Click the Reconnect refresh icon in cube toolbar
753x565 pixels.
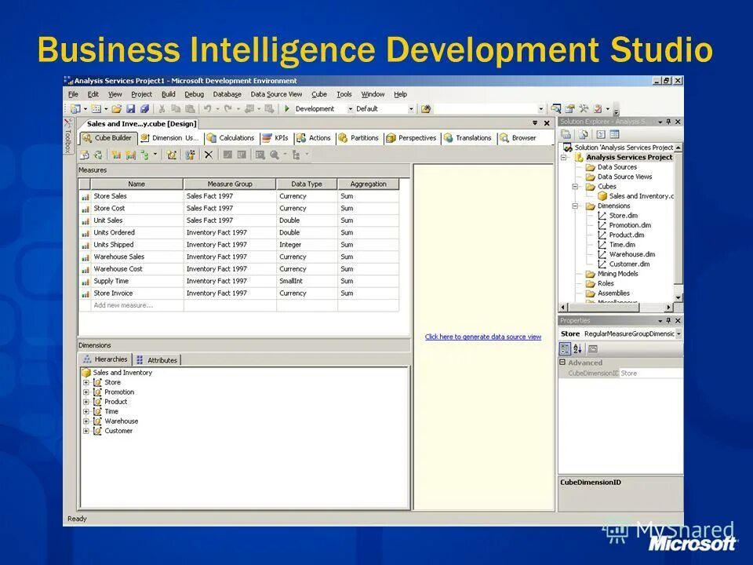pos(99,155)
